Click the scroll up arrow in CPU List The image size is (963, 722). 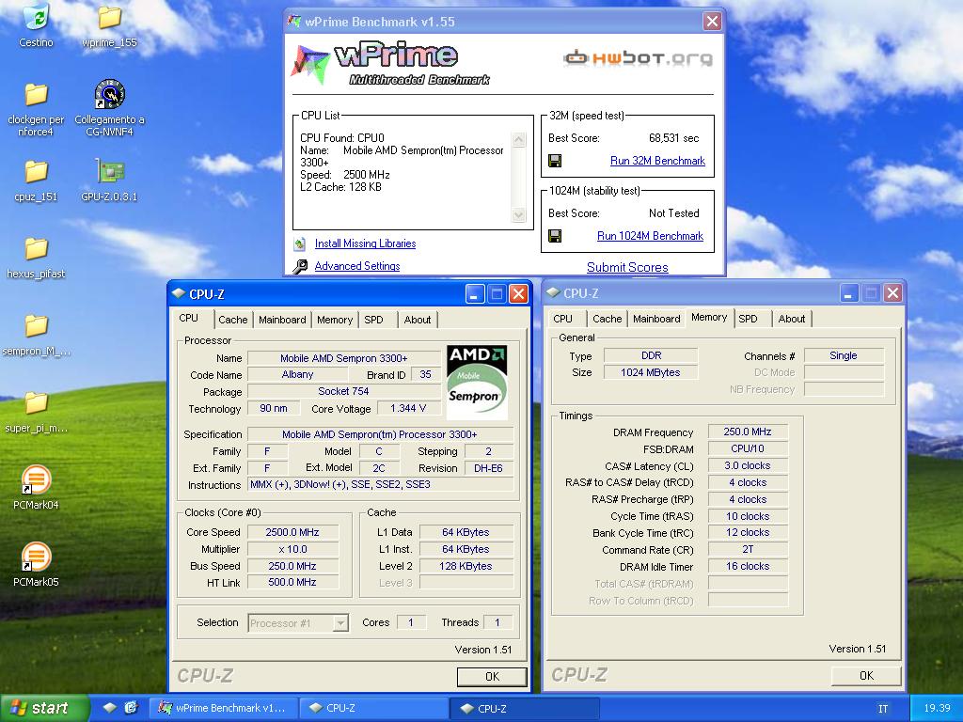pyautogui.click(x=519, y=139)
